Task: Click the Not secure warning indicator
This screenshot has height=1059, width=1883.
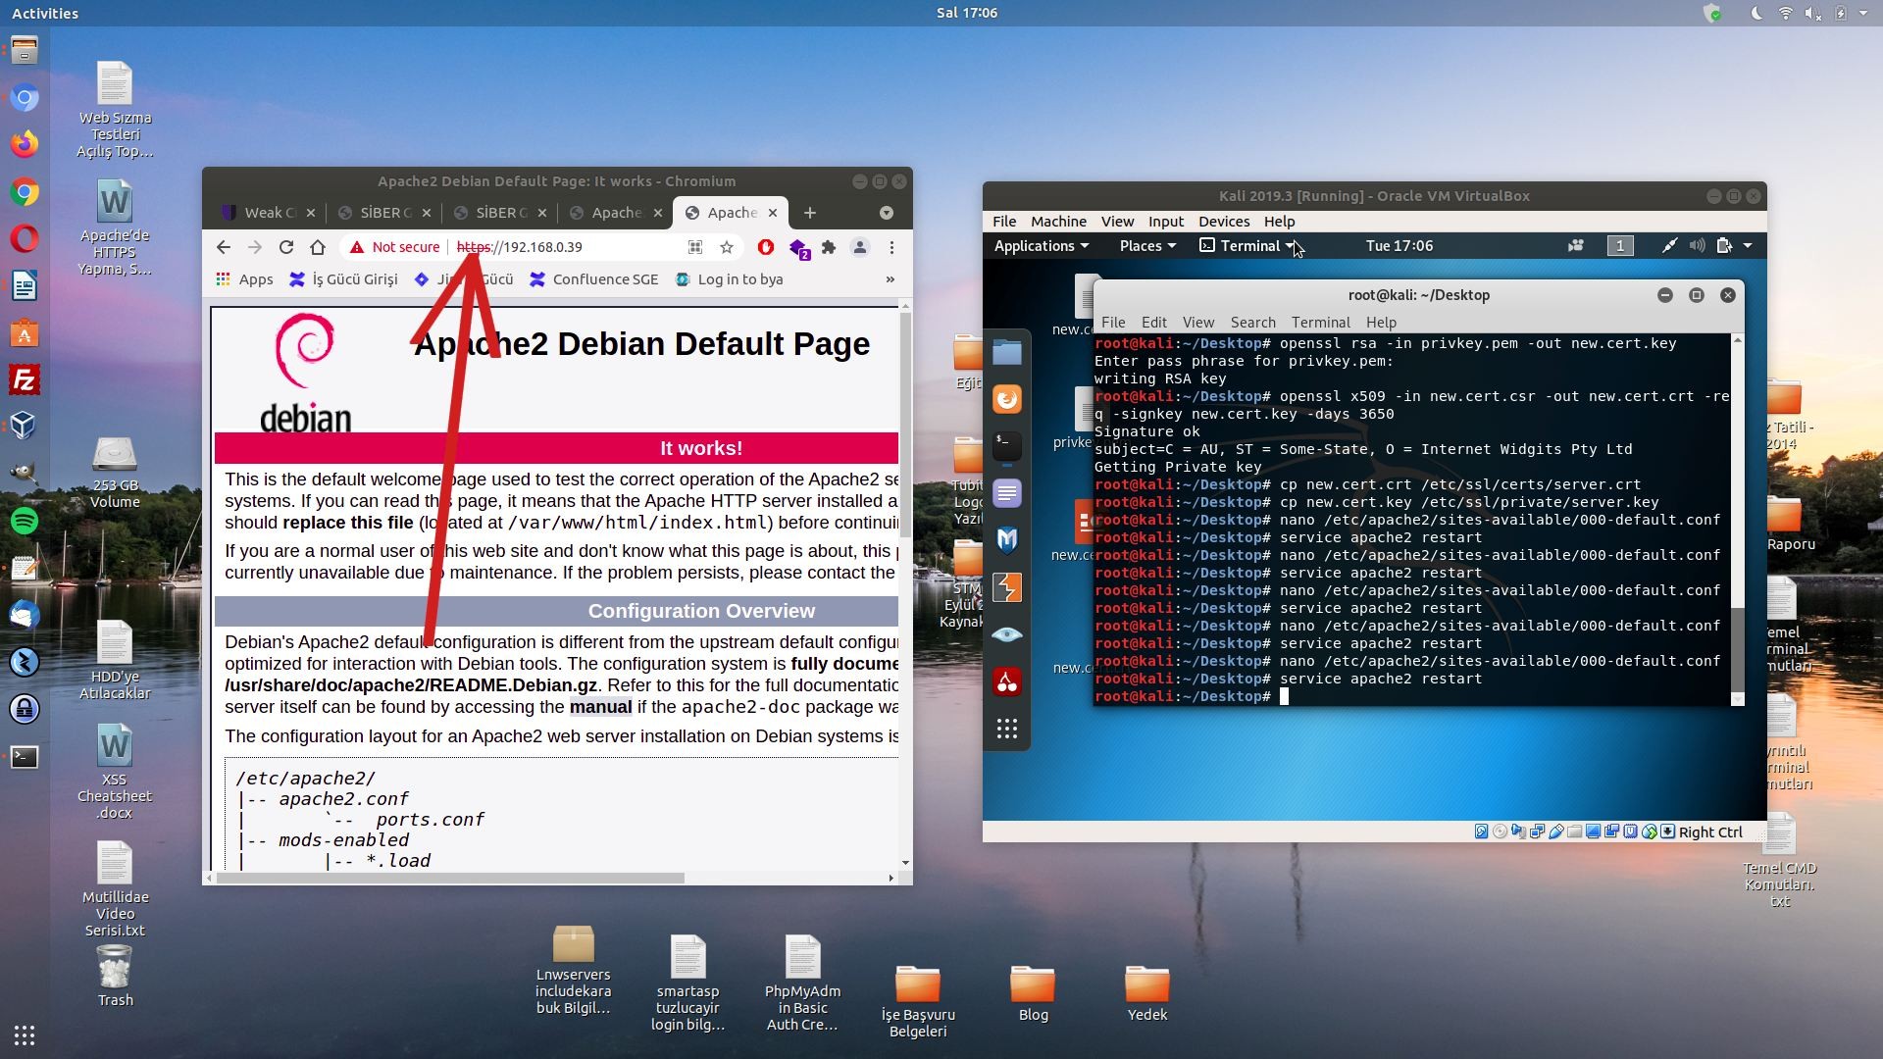Action: [x=395, y=247]
